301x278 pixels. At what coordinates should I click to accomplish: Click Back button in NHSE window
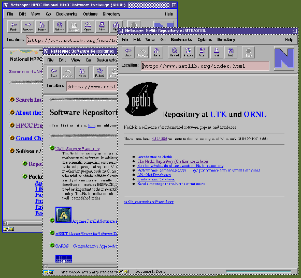coord(13,26)
